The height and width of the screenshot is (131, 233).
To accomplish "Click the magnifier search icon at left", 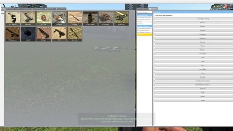I will (3, 12).
